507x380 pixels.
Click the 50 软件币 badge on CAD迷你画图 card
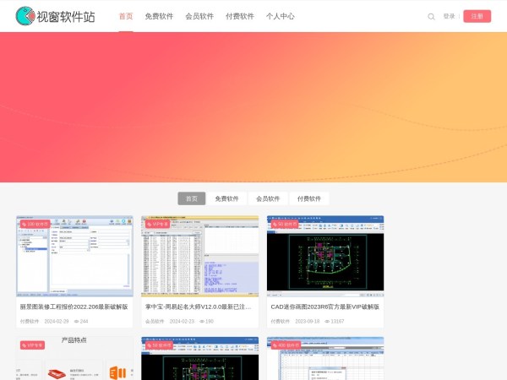tap(285, 224)
